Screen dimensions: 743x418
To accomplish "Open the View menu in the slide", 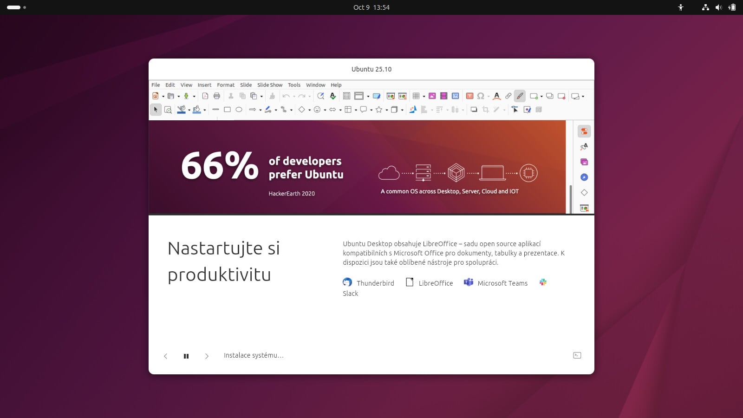I will click(x=186, y=85).
